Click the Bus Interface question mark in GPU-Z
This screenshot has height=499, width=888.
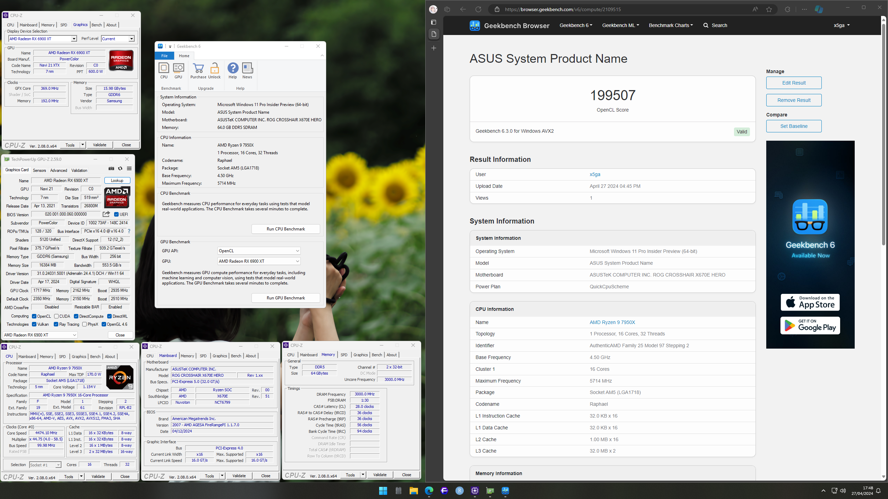click(x=129, y=231)
